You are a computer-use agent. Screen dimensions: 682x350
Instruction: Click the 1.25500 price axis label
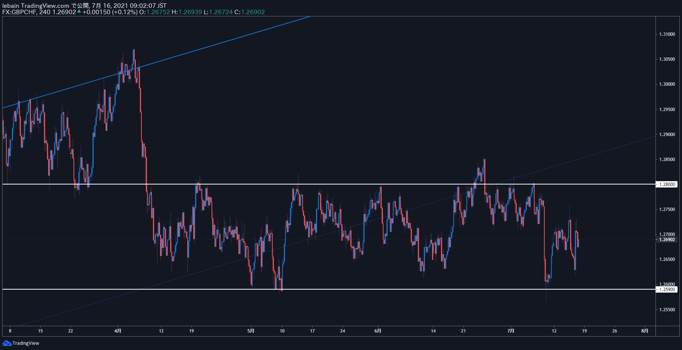pyautogui.click(x=667, y=310)
